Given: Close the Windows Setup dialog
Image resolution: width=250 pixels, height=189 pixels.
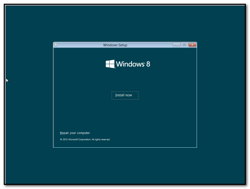Looking at the screenshot, I should click(192, 45).
